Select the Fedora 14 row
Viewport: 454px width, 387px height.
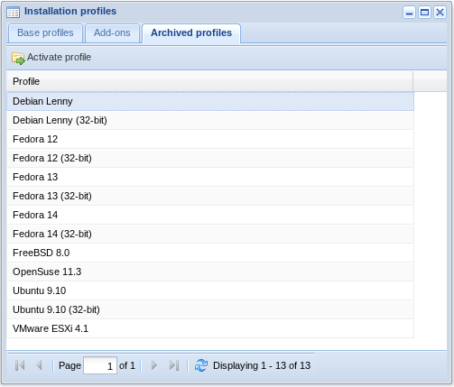click(210, 215)
